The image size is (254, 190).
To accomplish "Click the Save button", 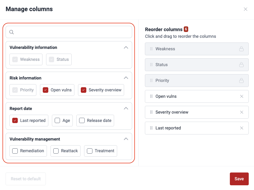I will [239, 179].
